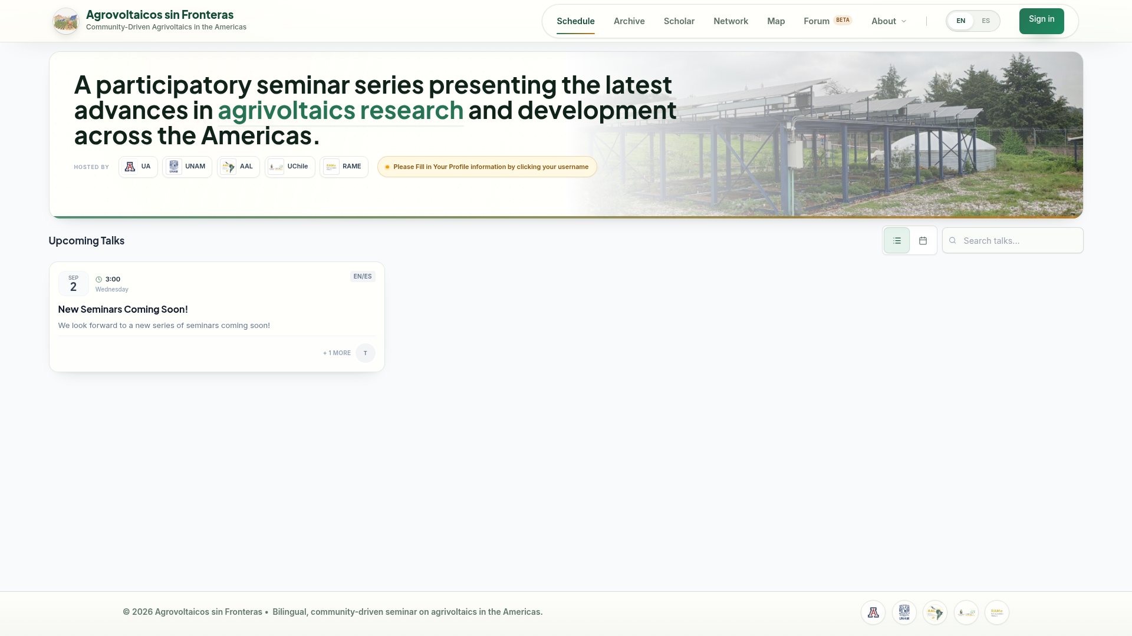Image resolution: width=1132 pixels, height=636 pixels.
Task: Switch to calendar view of talks
Action: pos(923,241)
